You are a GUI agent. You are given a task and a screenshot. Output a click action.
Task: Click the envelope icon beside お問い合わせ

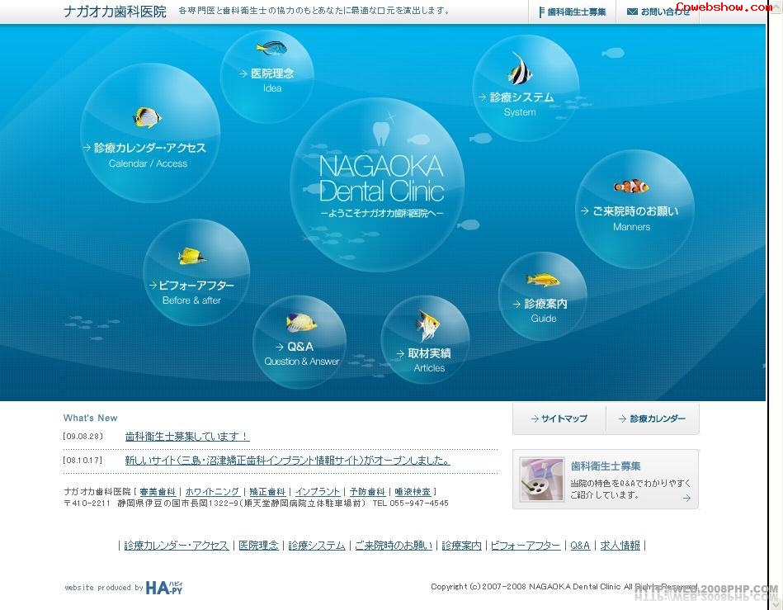(632, 12)
